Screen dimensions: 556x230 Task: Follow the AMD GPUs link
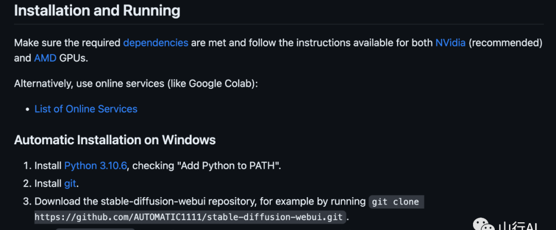tap(45, 59)
